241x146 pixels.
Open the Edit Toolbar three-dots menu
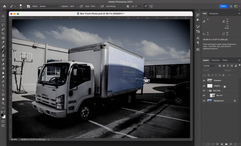[x=3, y=108]
